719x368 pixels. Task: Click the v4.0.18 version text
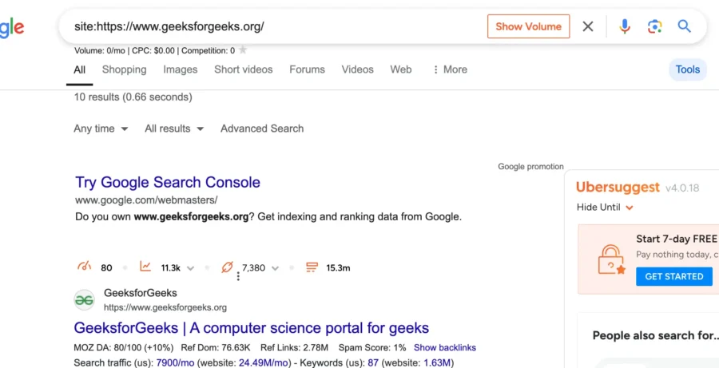tap(682, 188)
